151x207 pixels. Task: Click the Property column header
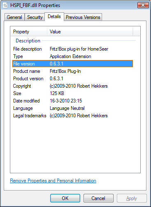(x=29, y=32)
